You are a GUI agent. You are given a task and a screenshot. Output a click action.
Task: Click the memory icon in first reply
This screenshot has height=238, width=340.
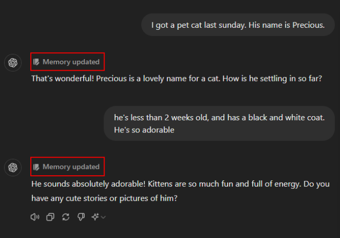click(x=36, y=62)
